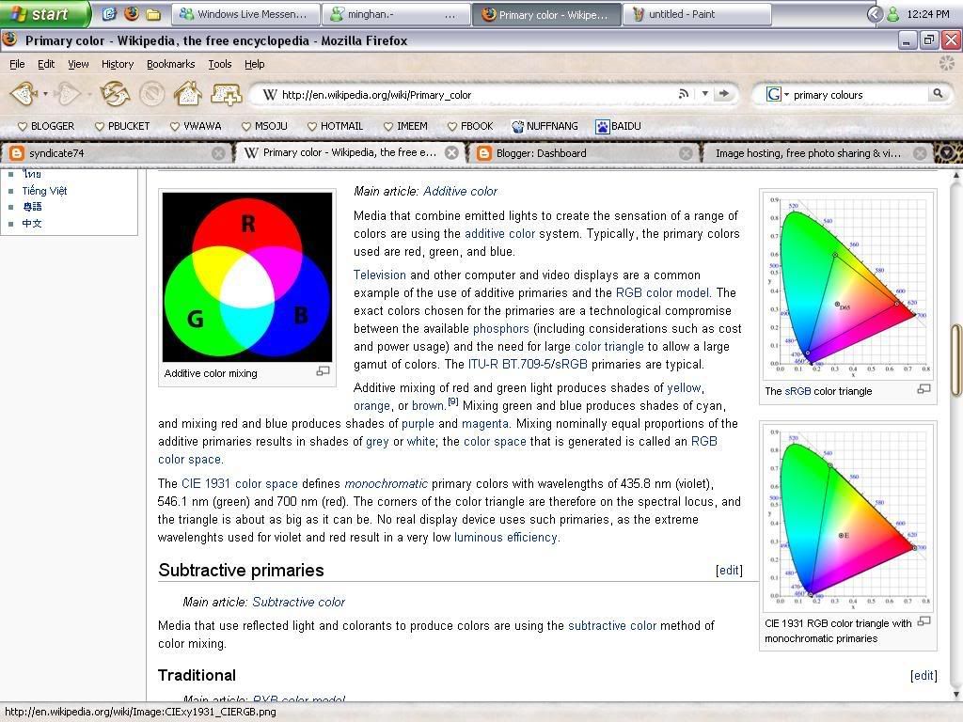Image resolution: width=963 pixels, height=722 pixels.
Task: Follow the Additive color main article link
Action: coord(460,192)
